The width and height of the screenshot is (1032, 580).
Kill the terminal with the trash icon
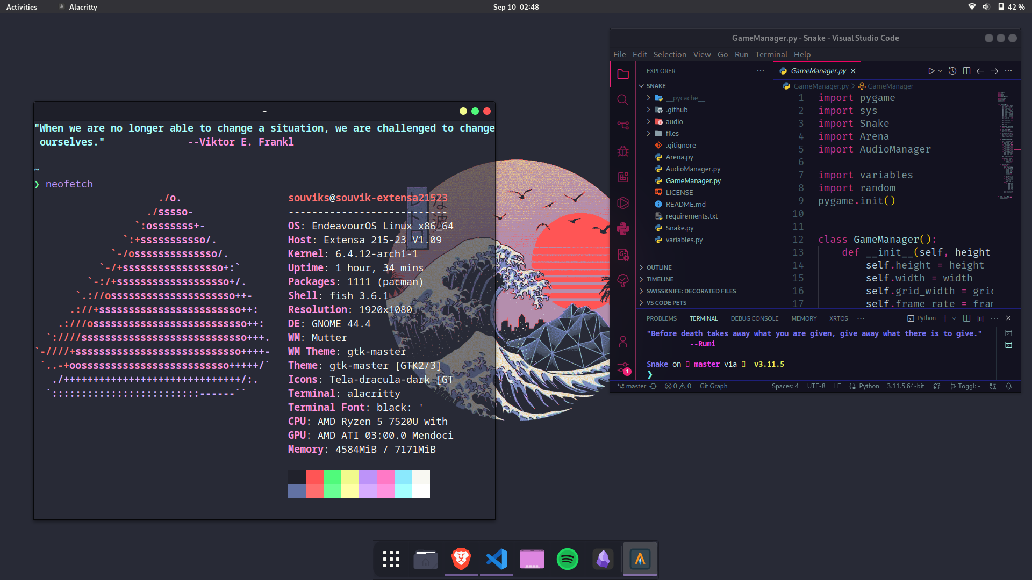click(x=980, y=318)
